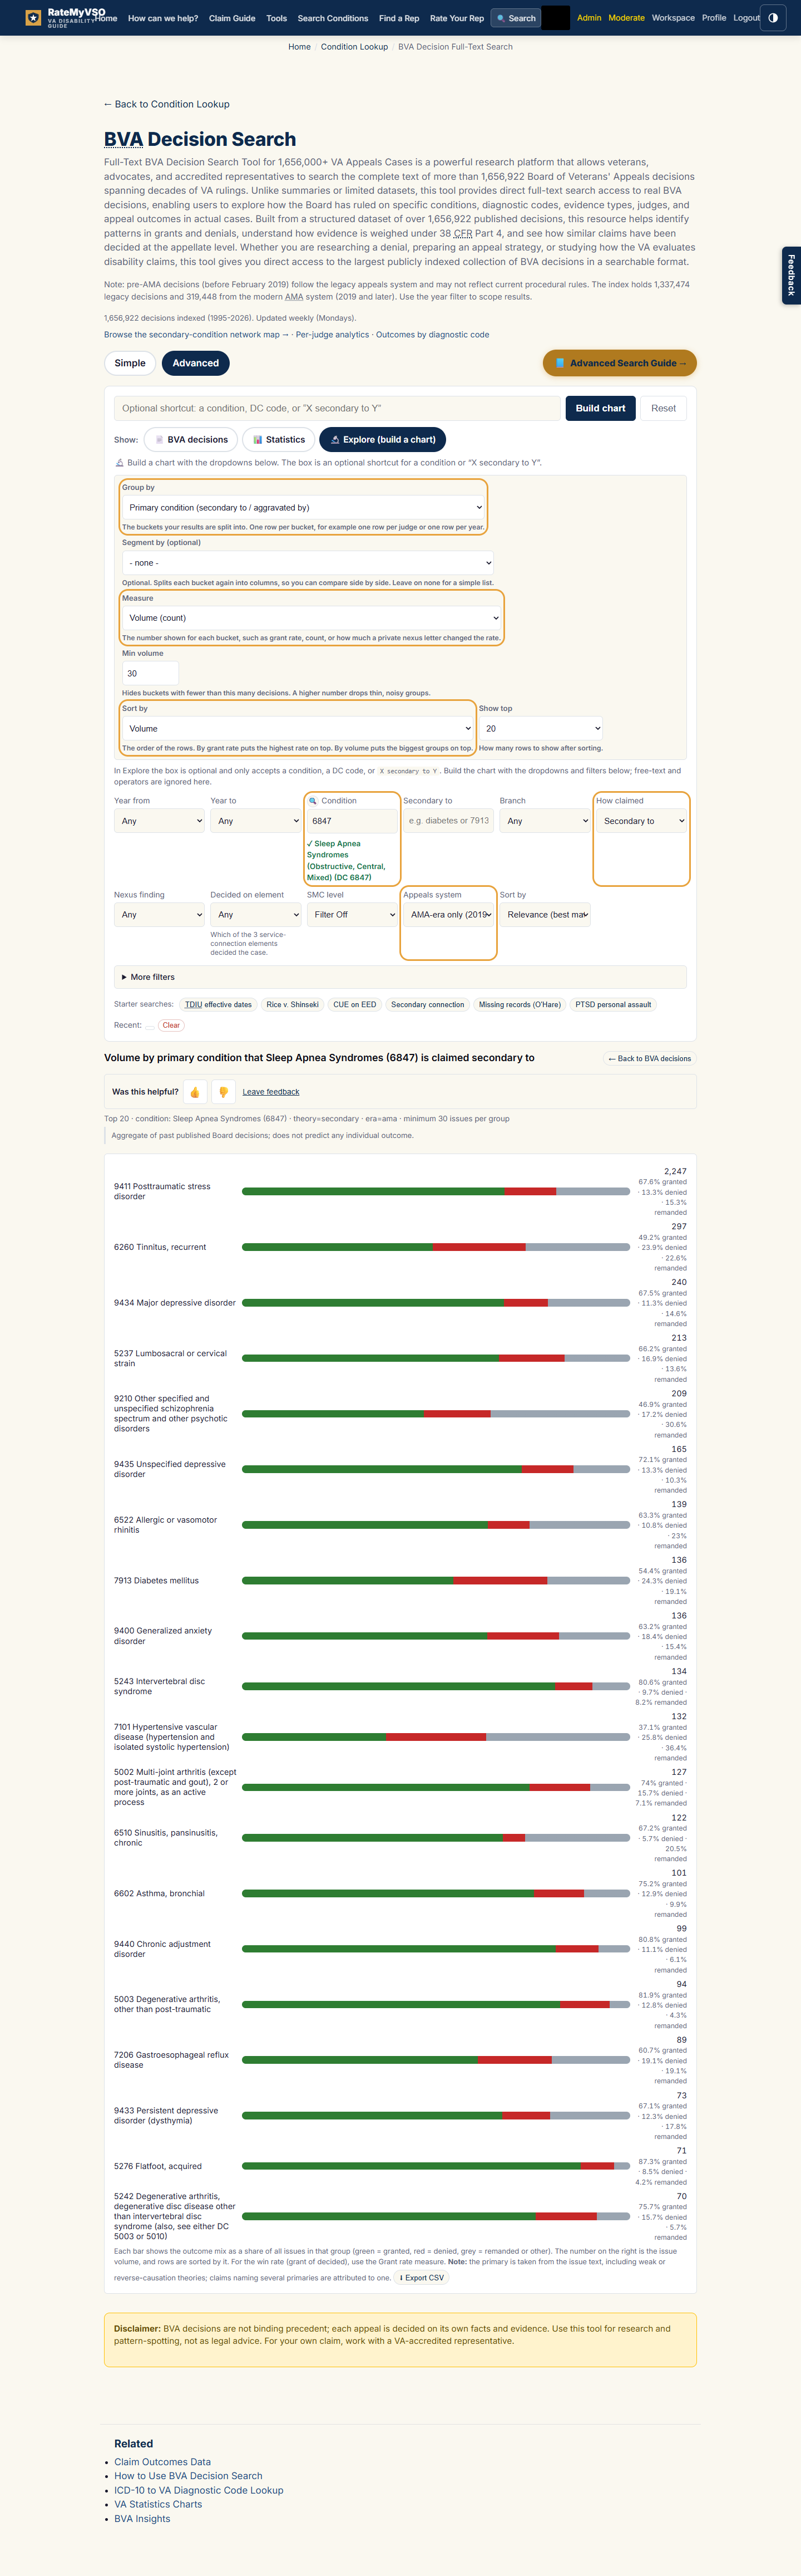801x2576 pixels.
Task: Open the Admin link
Action: (x=589, y=18)
